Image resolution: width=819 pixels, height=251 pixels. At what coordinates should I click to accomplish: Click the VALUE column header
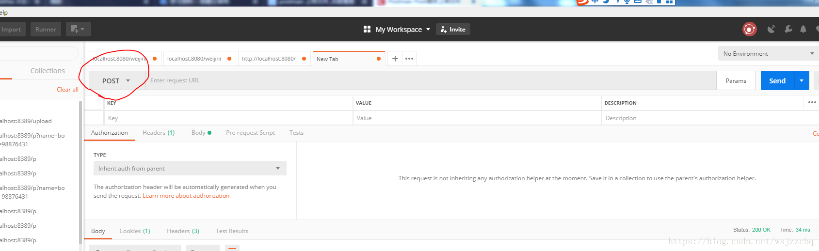tap(364, 103)
